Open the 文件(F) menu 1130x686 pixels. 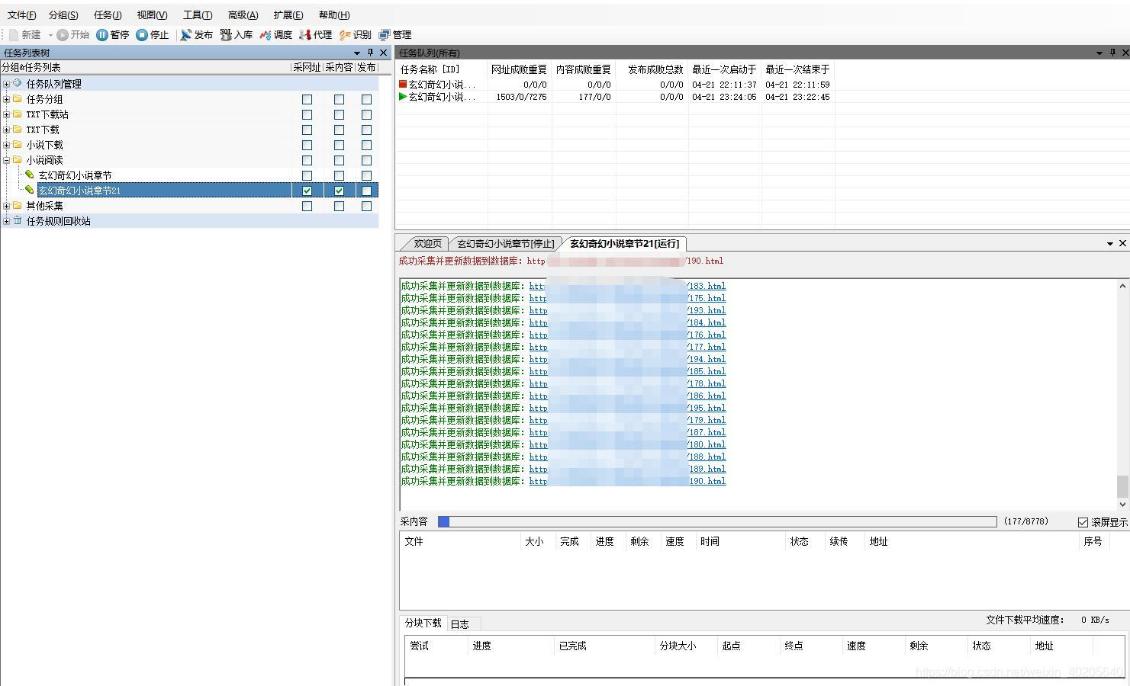[x=21, y=15]
